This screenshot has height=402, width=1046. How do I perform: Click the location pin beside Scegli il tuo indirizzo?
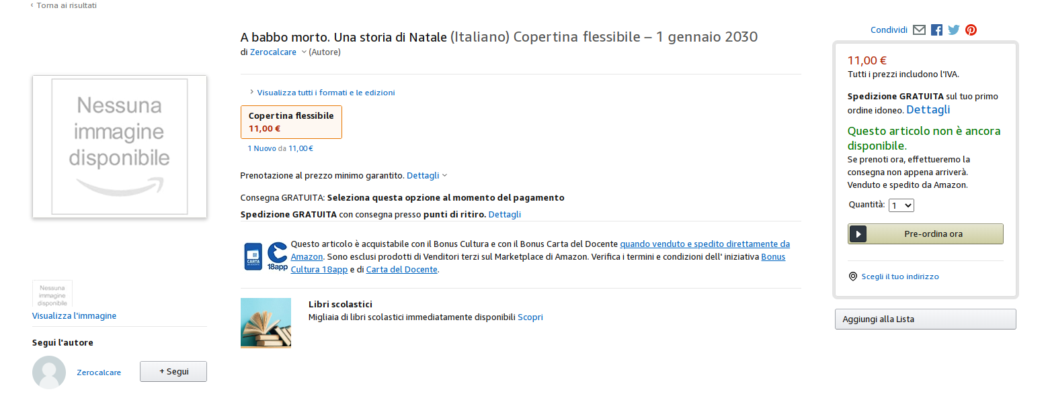pyautogui.click(x=853, y=277)
